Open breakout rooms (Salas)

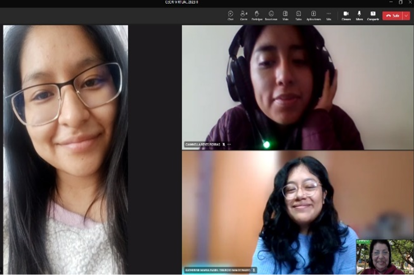point(299,16)
